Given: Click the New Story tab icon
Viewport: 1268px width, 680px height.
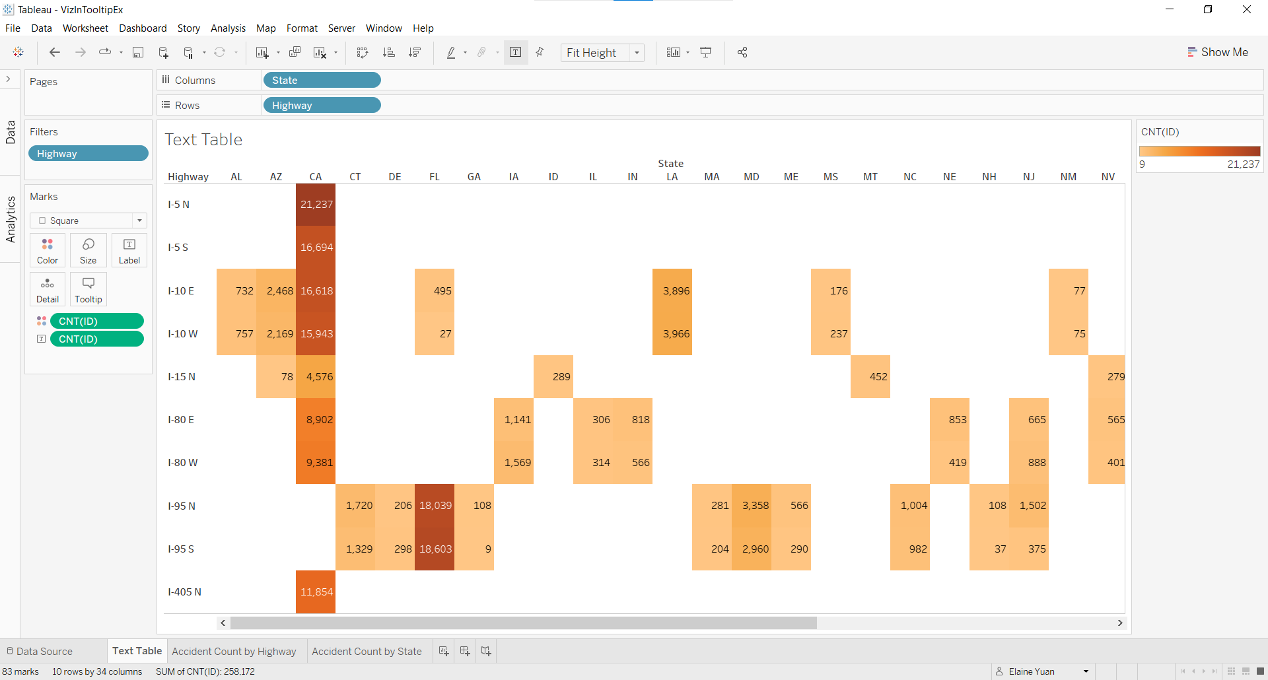Looking at the screenshot, I should (486, 651).
